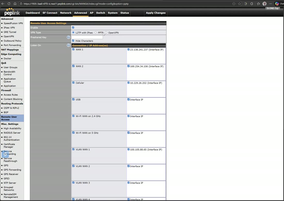
Task: Open the Switch tab
Action: 100,13
